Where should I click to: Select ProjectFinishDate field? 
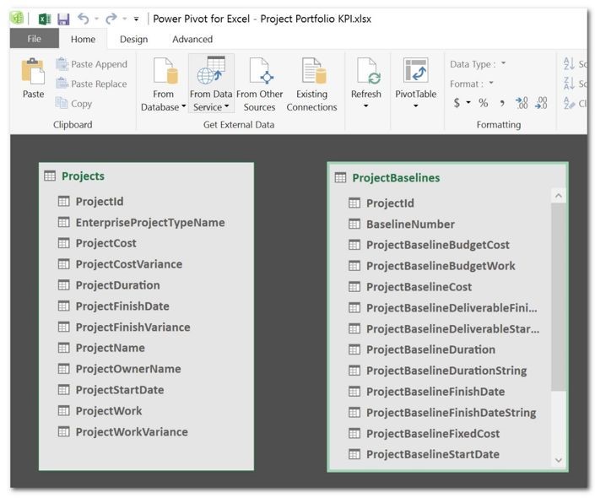(122, 306)
